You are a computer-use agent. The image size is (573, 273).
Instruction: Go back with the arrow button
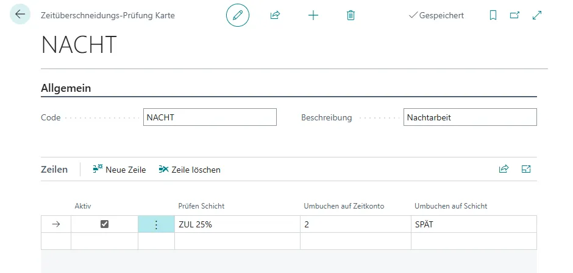[20, 14]
